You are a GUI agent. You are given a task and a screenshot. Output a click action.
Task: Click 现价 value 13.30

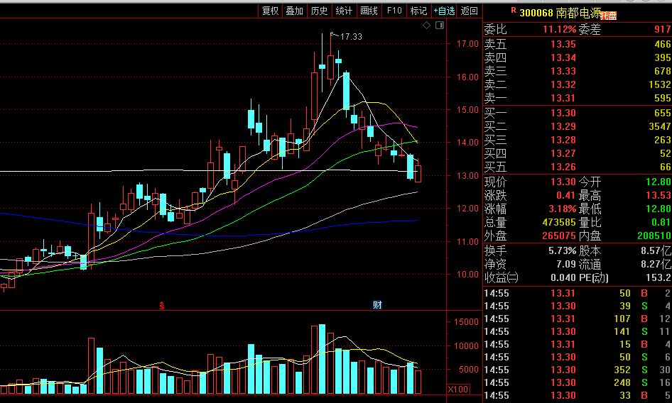point(563,182)
